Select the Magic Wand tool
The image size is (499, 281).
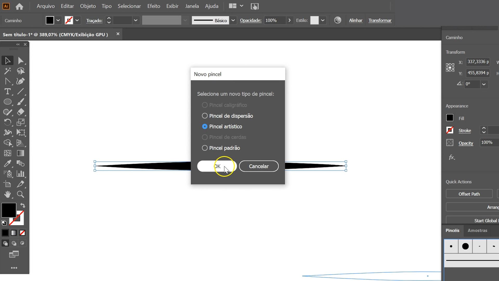point(8,71)
